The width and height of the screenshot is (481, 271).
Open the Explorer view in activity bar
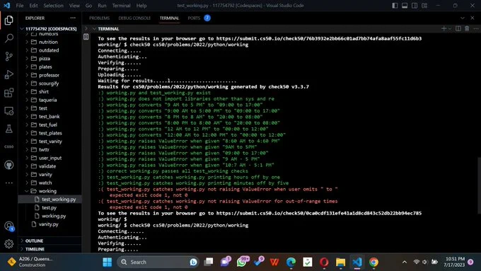click(x=9, y=21)
